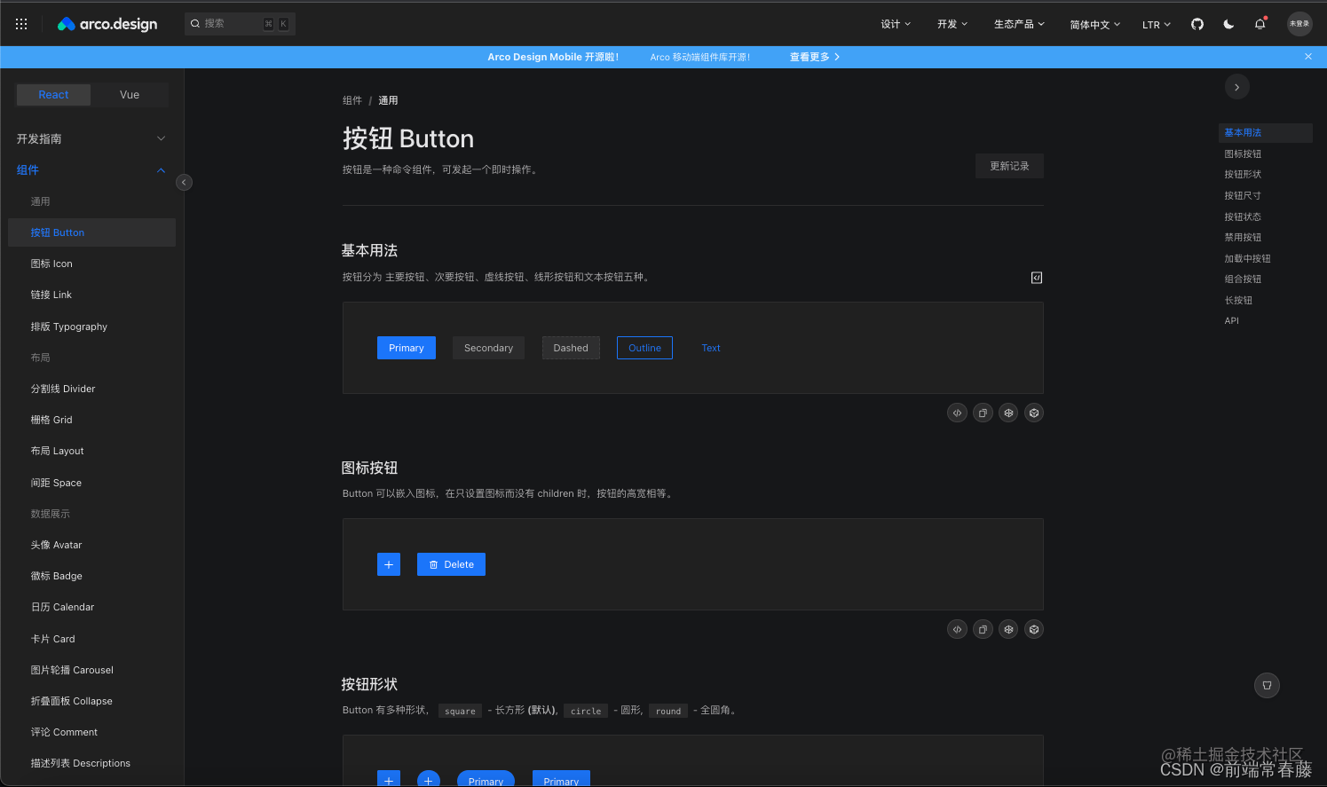Open 头像 Avatar in sidebar
This screenshot has width=1327, height=787.
pyautogui.click(x=91, y=545)
